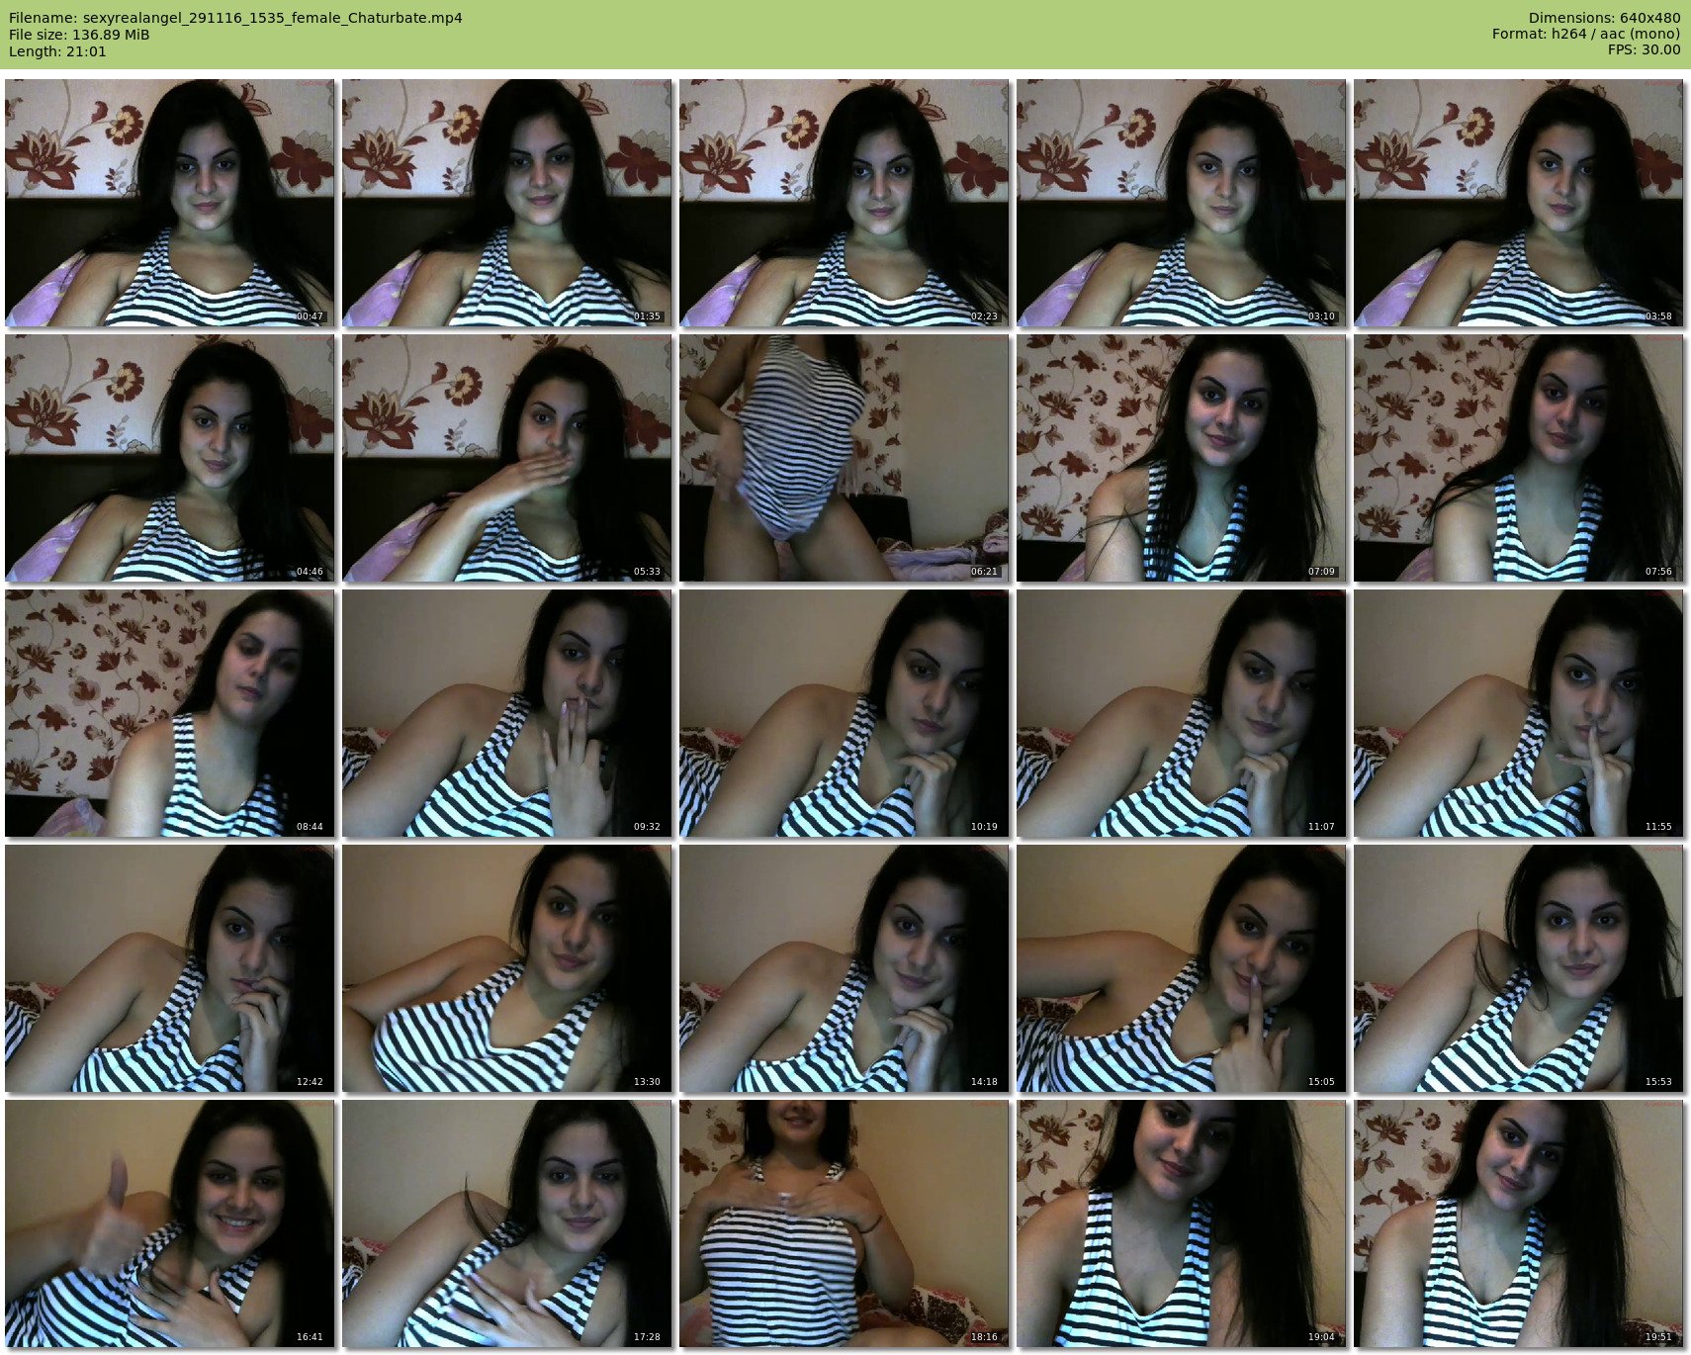Select the File size line in header
The width and height of the screenshot is (1691, 1355).
tap(79, 35)
